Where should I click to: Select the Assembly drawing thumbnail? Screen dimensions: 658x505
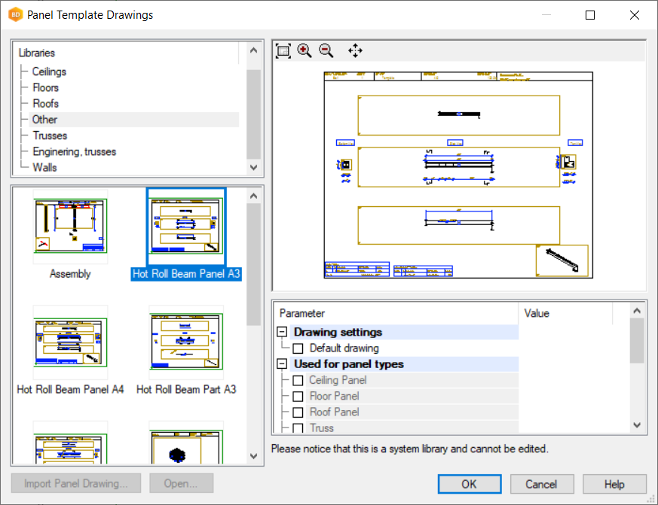tap(70, 226)
